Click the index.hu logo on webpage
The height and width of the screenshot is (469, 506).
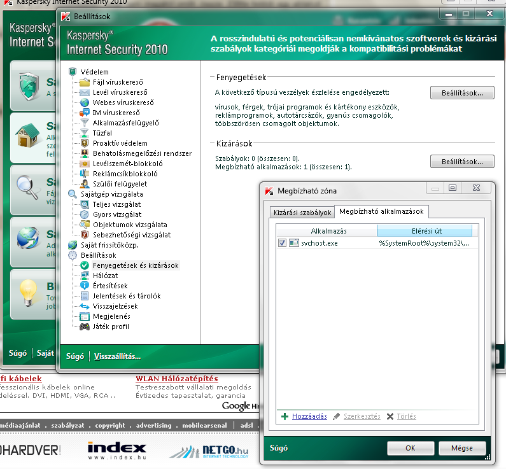[x=117, y=451]
